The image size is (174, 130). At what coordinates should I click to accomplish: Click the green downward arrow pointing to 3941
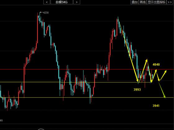click(162, 90)
